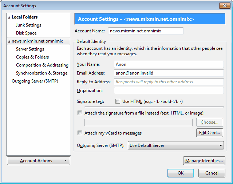Click into the Organization field

click(x=169, y=91)
